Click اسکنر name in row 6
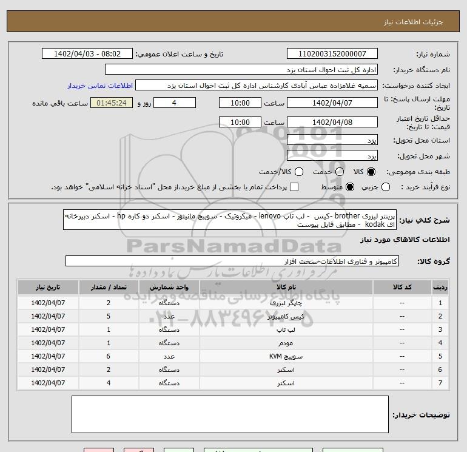 coord(286,369)
